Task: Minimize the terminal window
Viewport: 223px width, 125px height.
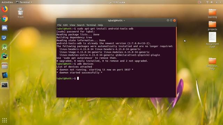Action: [168, 20]
